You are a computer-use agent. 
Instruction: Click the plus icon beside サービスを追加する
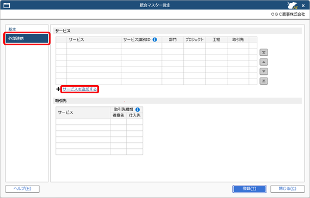pyautogui.click(x=58, y=89)
